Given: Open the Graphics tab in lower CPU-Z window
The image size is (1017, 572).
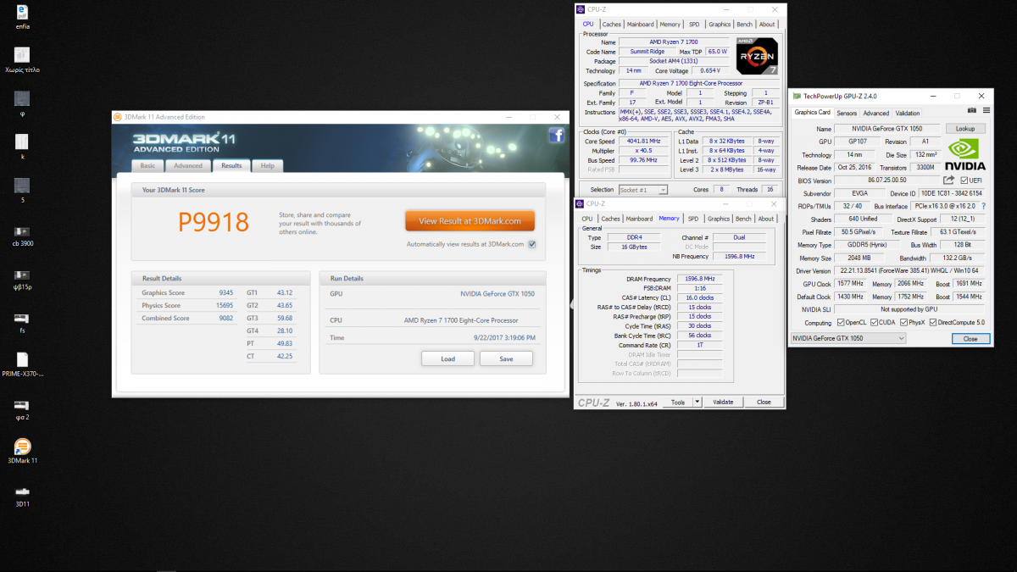Looking at the screenshot, I should point(719,219).
